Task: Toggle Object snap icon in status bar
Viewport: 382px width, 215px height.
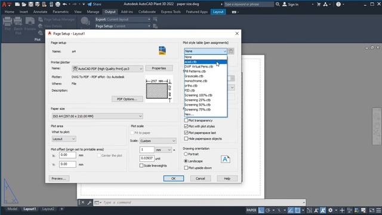Action: pos(297,210)
